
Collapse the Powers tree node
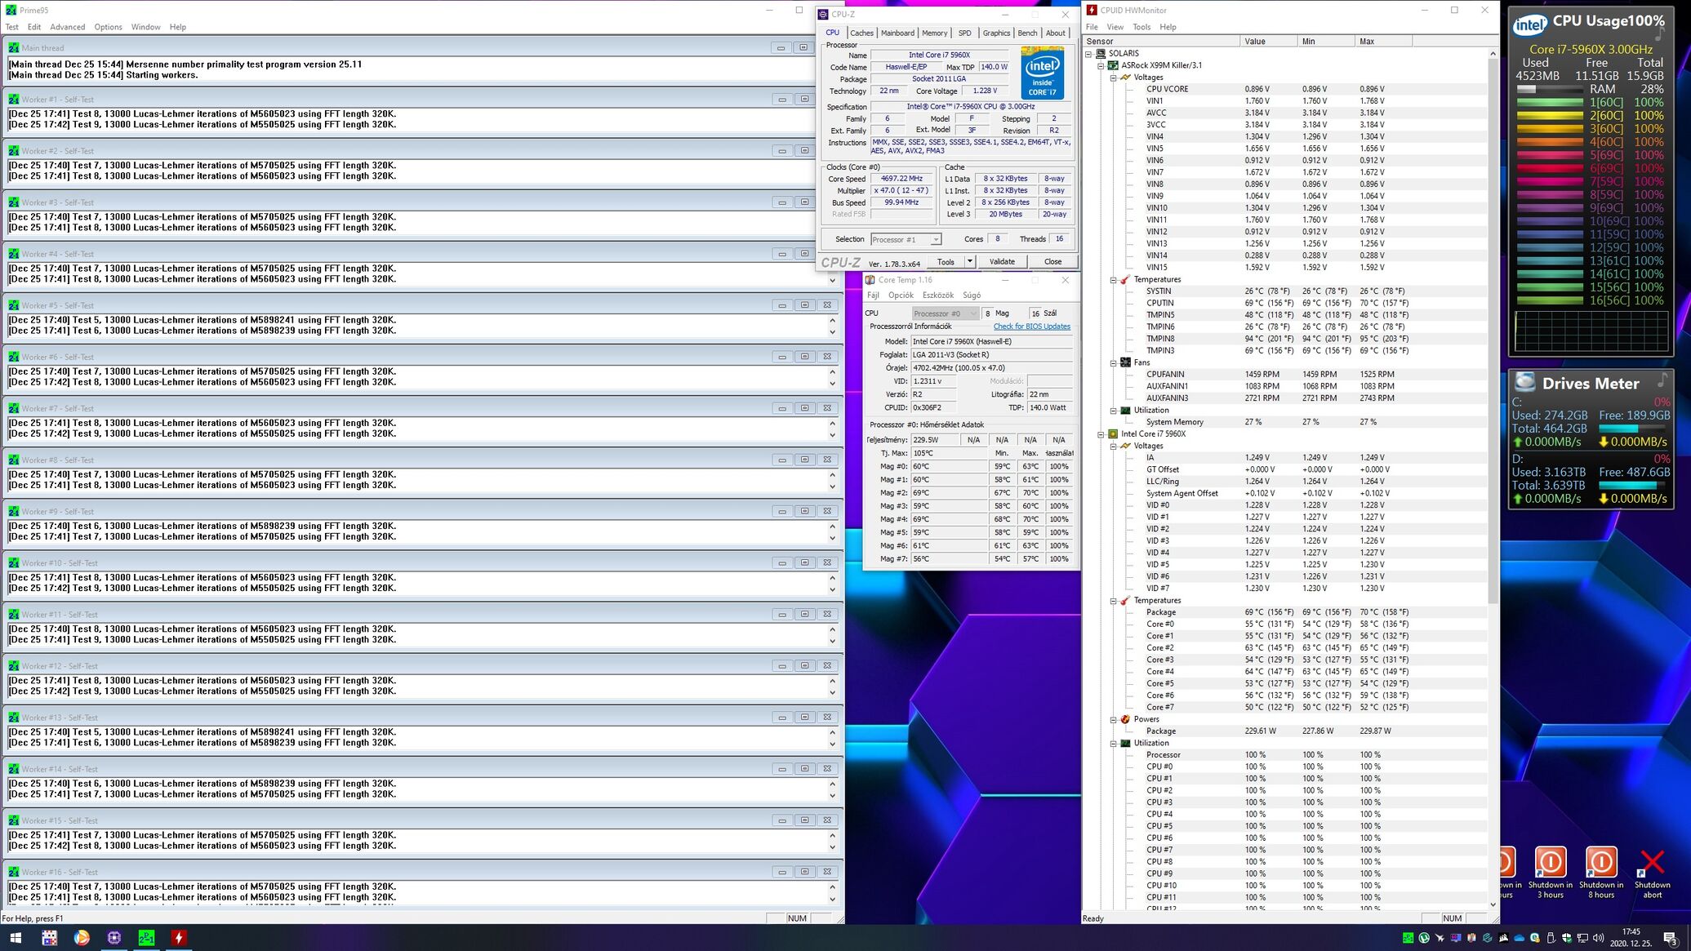tap(1113, 719)
